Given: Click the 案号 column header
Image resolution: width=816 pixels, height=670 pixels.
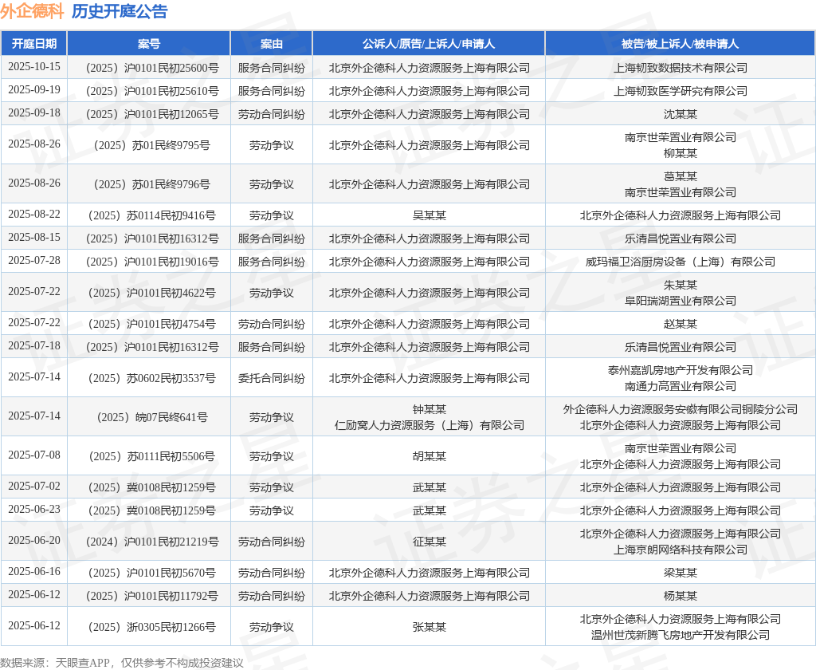Looking at the screenshot, I should [x=149, y=44].
